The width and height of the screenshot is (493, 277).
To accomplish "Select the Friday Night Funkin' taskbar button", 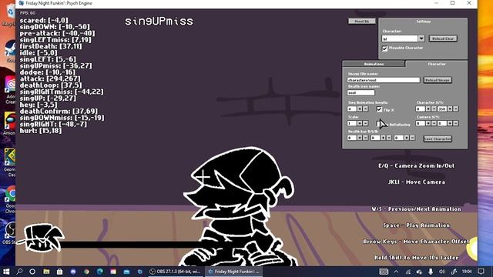I will pyautogui.click(x=234, y=272).
